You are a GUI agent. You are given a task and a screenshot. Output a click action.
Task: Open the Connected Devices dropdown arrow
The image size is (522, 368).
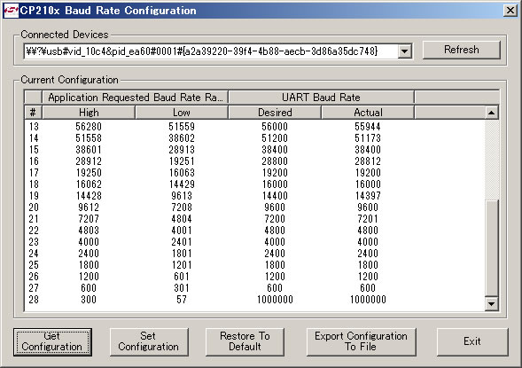pyautogui.click(x=404, y=51)
